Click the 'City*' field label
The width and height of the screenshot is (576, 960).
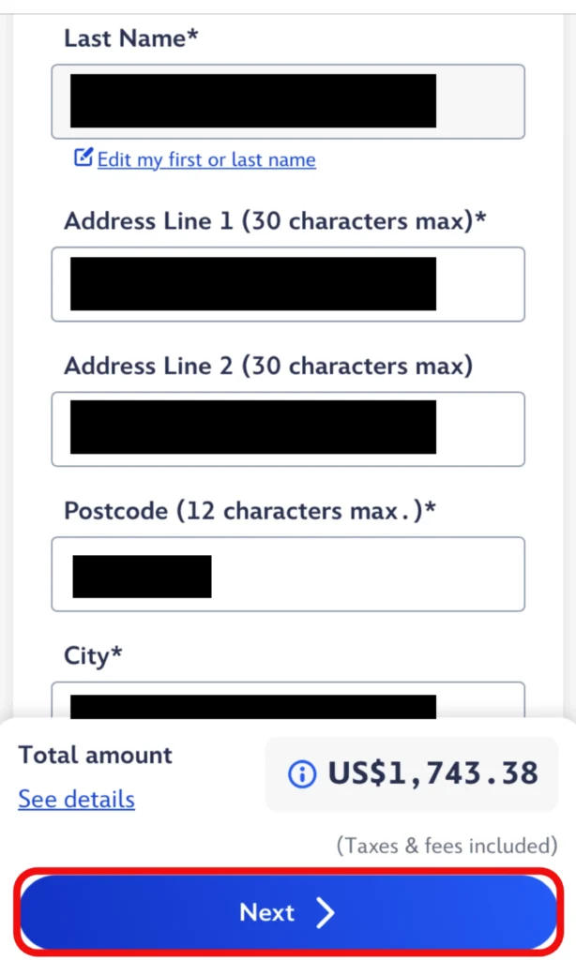pos(93,656)
